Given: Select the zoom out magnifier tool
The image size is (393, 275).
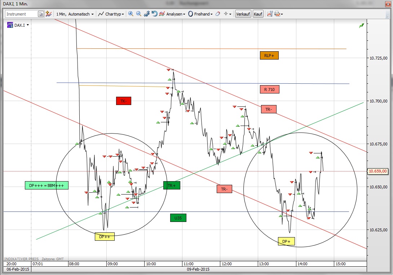Looking at the screenshot, I should pos(138,14).
